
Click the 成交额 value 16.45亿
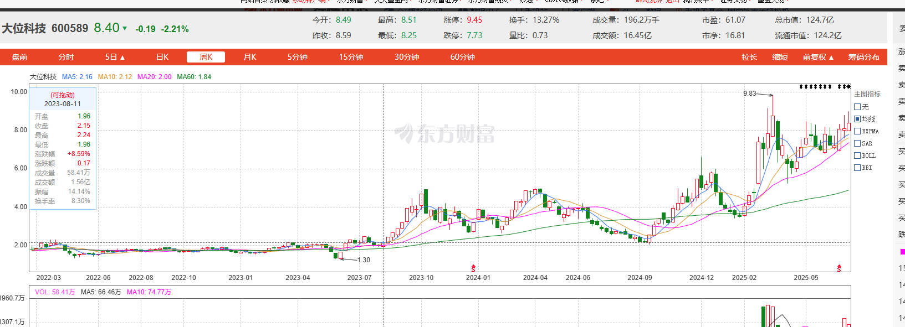pyautogui.click(x=638, y=35)
